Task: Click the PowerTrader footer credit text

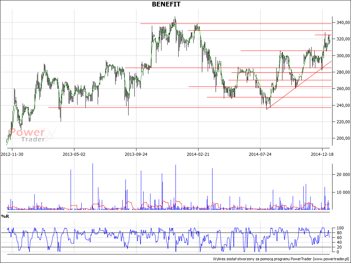Action: click(x=281, y=259)
